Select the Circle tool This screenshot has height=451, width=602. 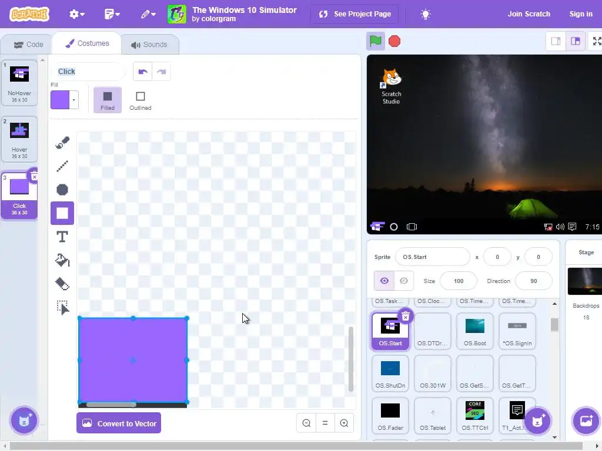[x=62, y=190]
